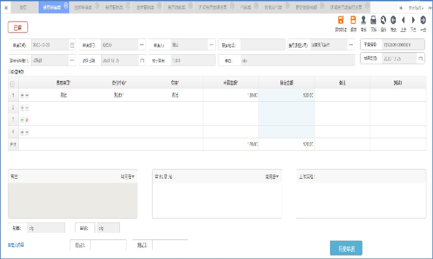Screen dimensions: 433x259
Task: Open the 申请人 ellipsis lookup button
Action: [211, 45]
